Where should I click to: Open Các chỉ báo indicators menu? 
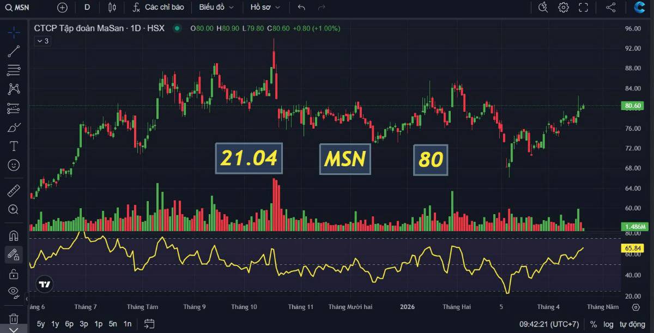coord(159,7)
